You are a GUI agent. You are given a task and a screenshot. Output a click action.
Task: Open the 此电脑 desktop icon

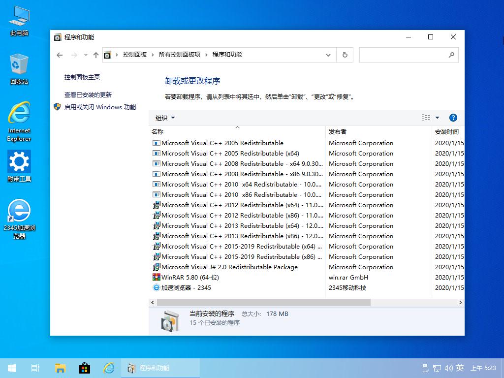(x=19, y=20)
